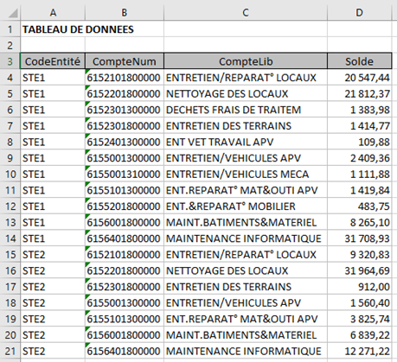Select ENTRETIEN DES TERRAINS in row 7
Screen dimensions: 397x362
[246, 126]
